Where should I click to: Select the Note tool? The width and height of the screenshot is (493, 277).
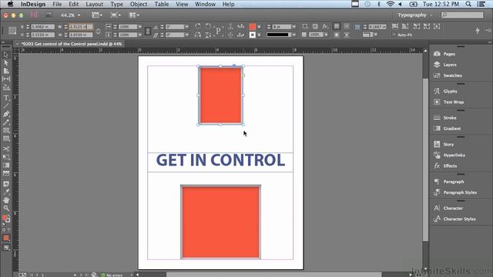click(x=6, y=185)
